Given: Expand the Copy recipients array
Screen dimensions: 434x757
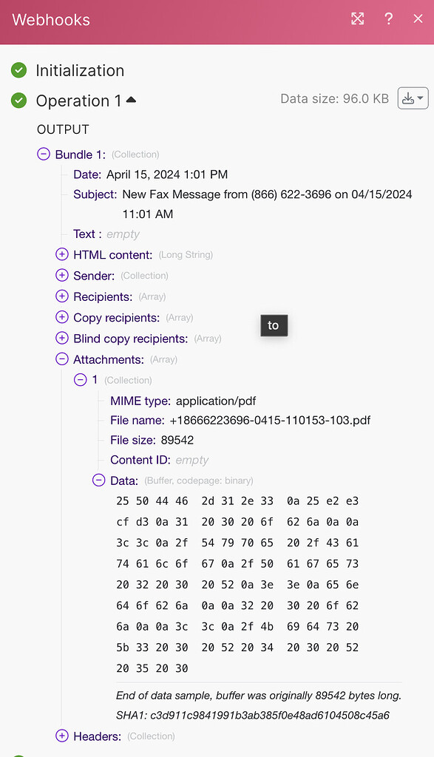Looking at the screenshot, I should point(61,317).
